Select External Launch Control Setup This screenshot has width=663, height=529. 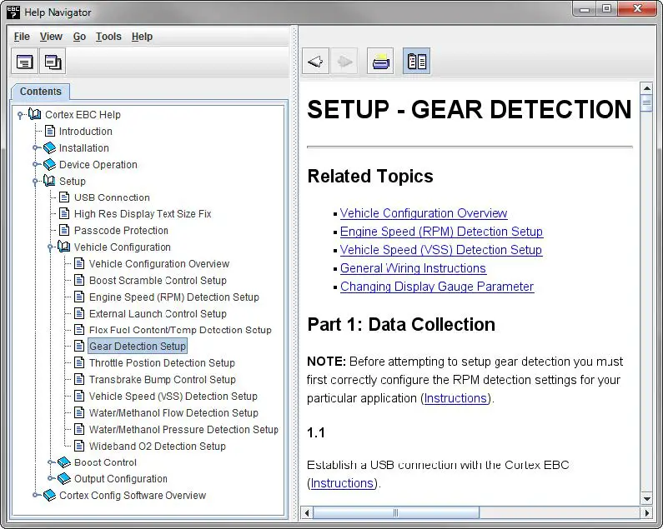point(158,313)
